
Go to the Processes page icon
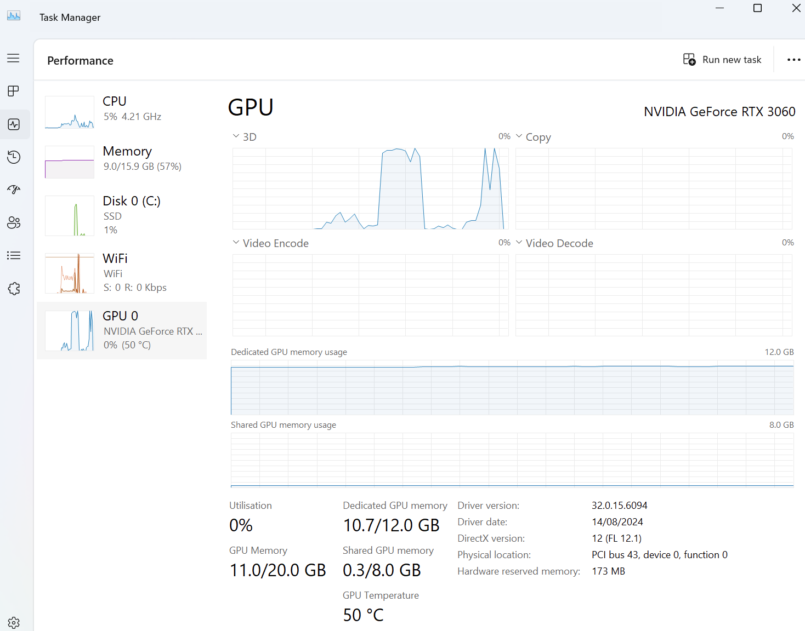point(13,91)
